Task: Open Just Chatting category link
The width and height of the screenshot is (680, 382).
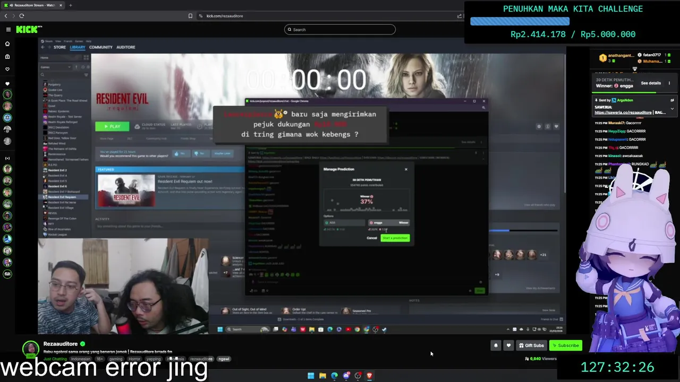Action: [x=55, y=359]
